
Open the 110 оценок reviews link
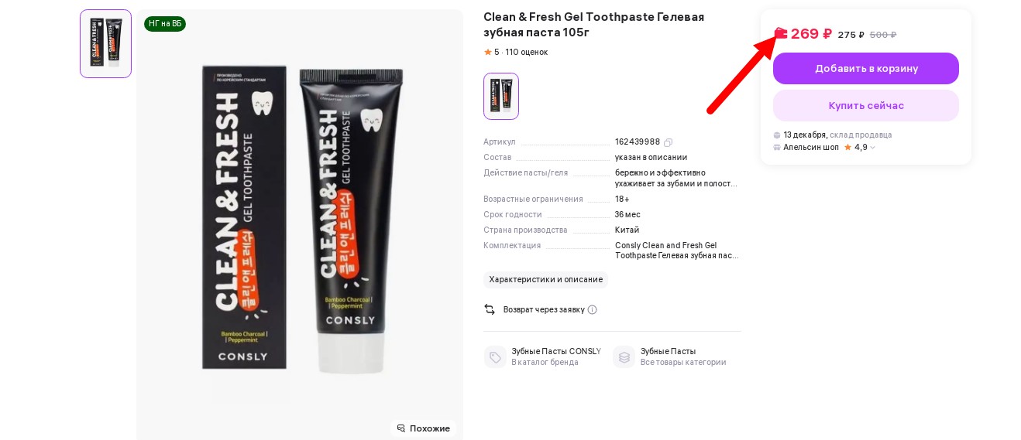coord(526,53)
